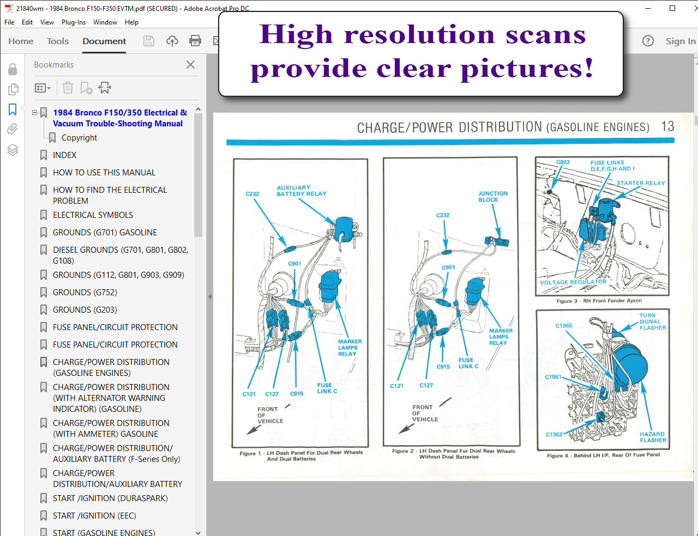Select the Document tab

click(104, 41)
